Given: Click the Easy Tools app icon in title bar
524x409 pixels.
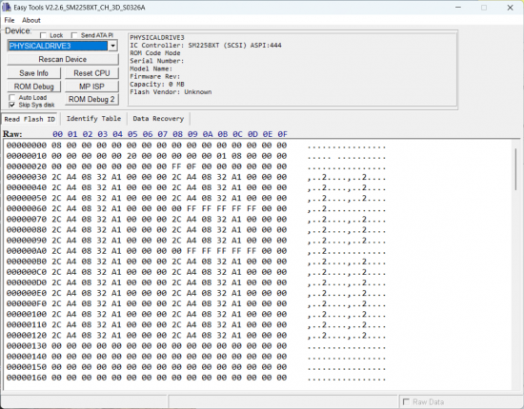Looking at the screenshot, I should 7,8.
